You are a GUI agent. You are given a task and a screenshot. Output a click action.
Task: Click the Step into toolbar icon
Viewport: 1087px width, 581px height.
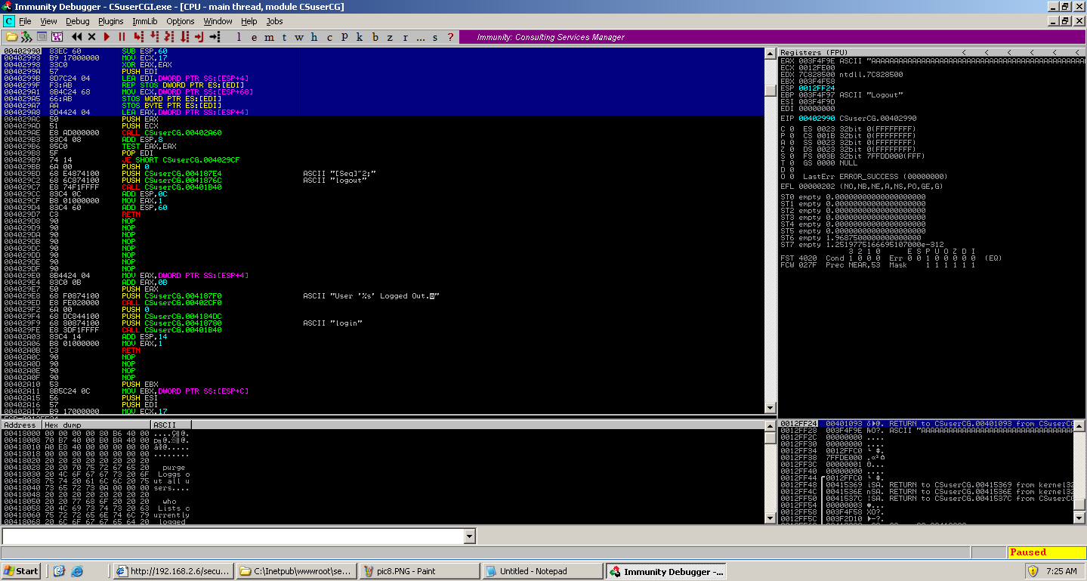point(137,36)
